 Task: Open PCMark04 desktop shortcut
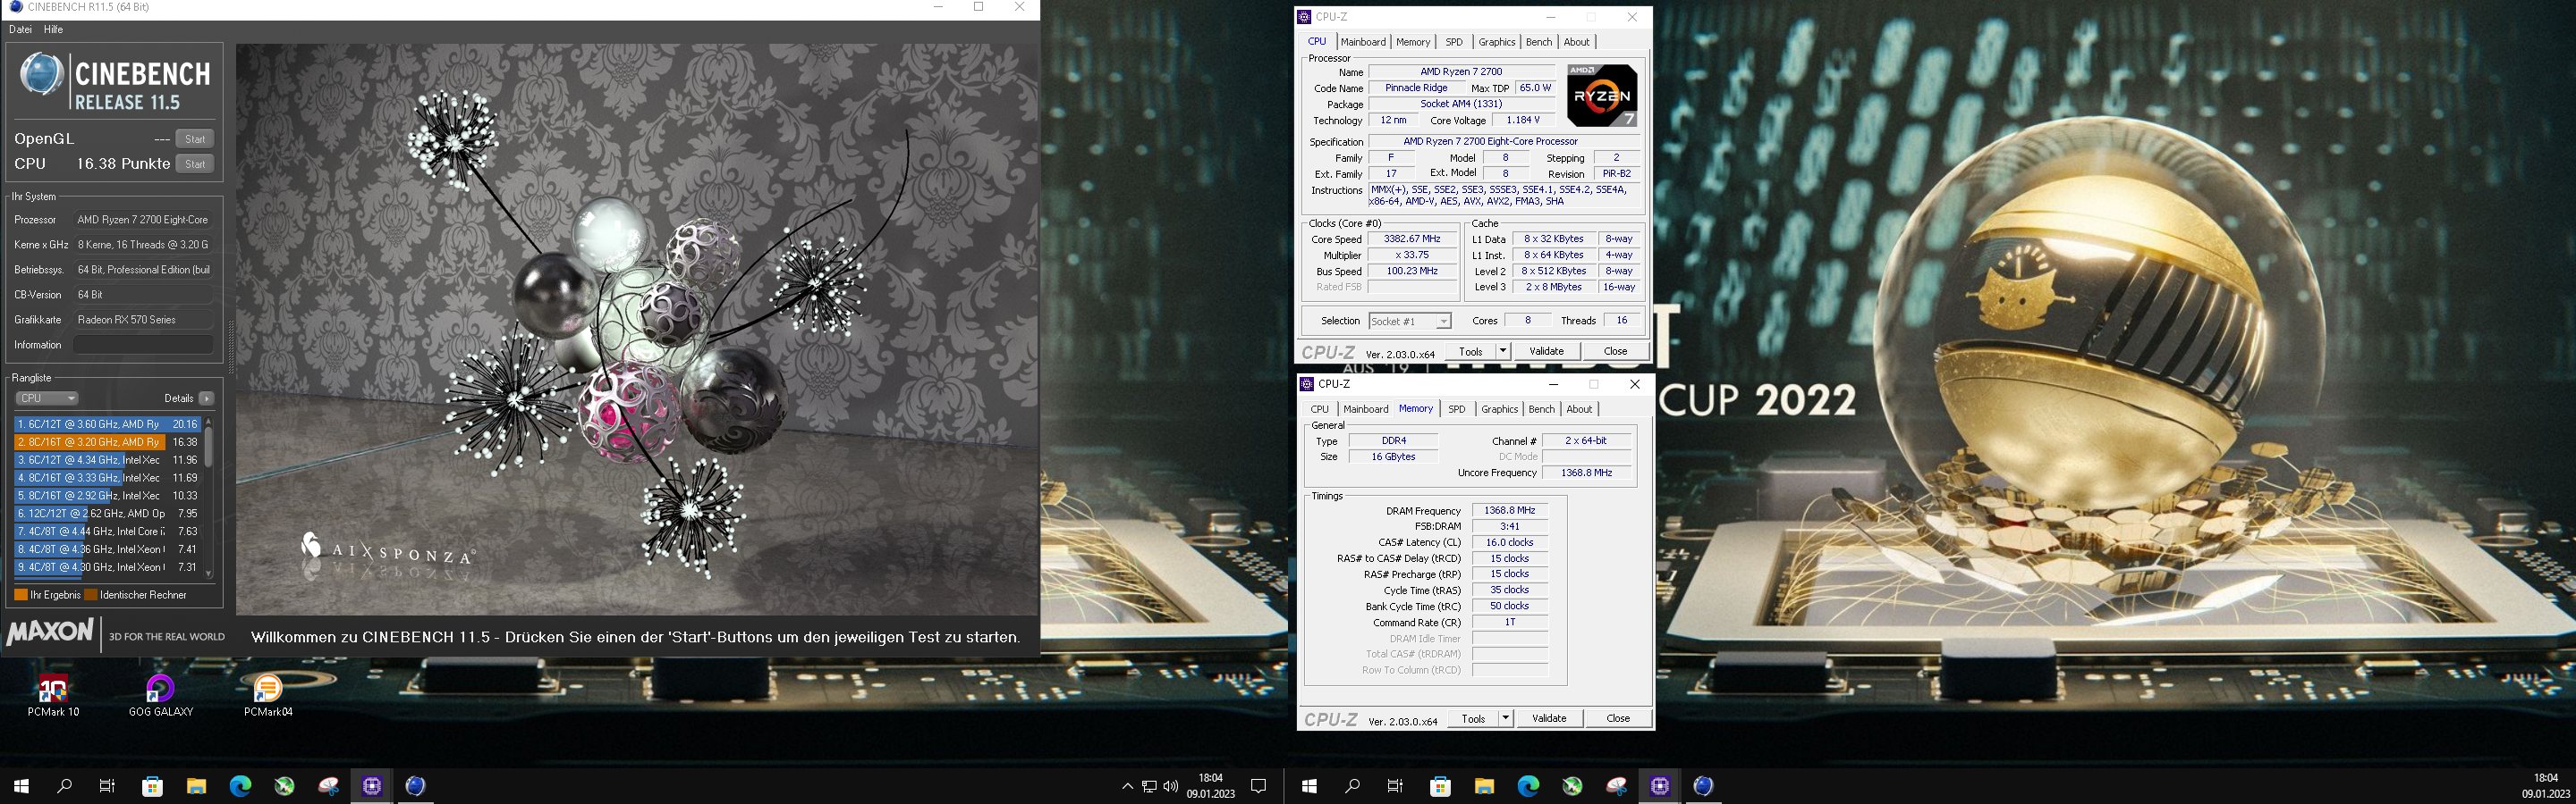pos(268,696)
